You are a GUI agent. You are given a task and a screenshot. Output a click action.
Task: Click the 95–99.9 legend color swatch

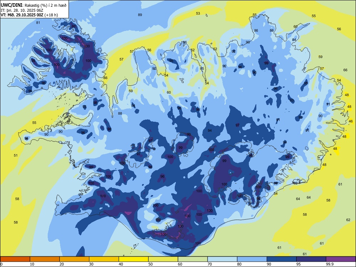pyautogui.click(x=311, y=259)
